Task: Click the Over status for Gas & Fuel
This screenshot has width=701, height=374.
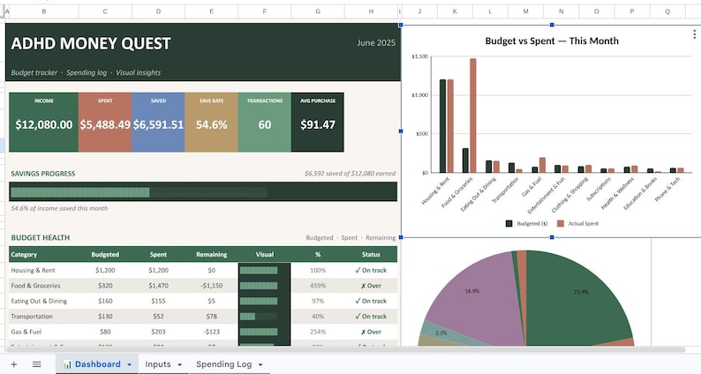Action: click(x=371, y=332)
